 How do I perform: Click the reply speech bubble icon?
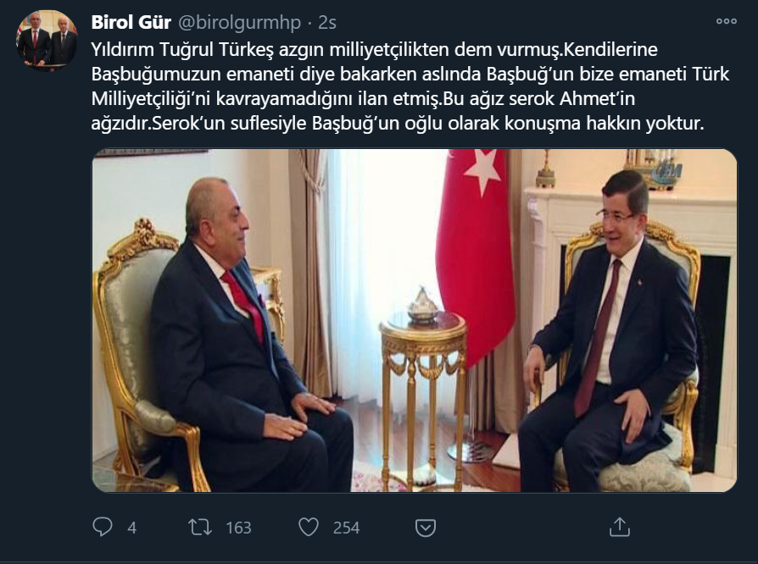103,527
